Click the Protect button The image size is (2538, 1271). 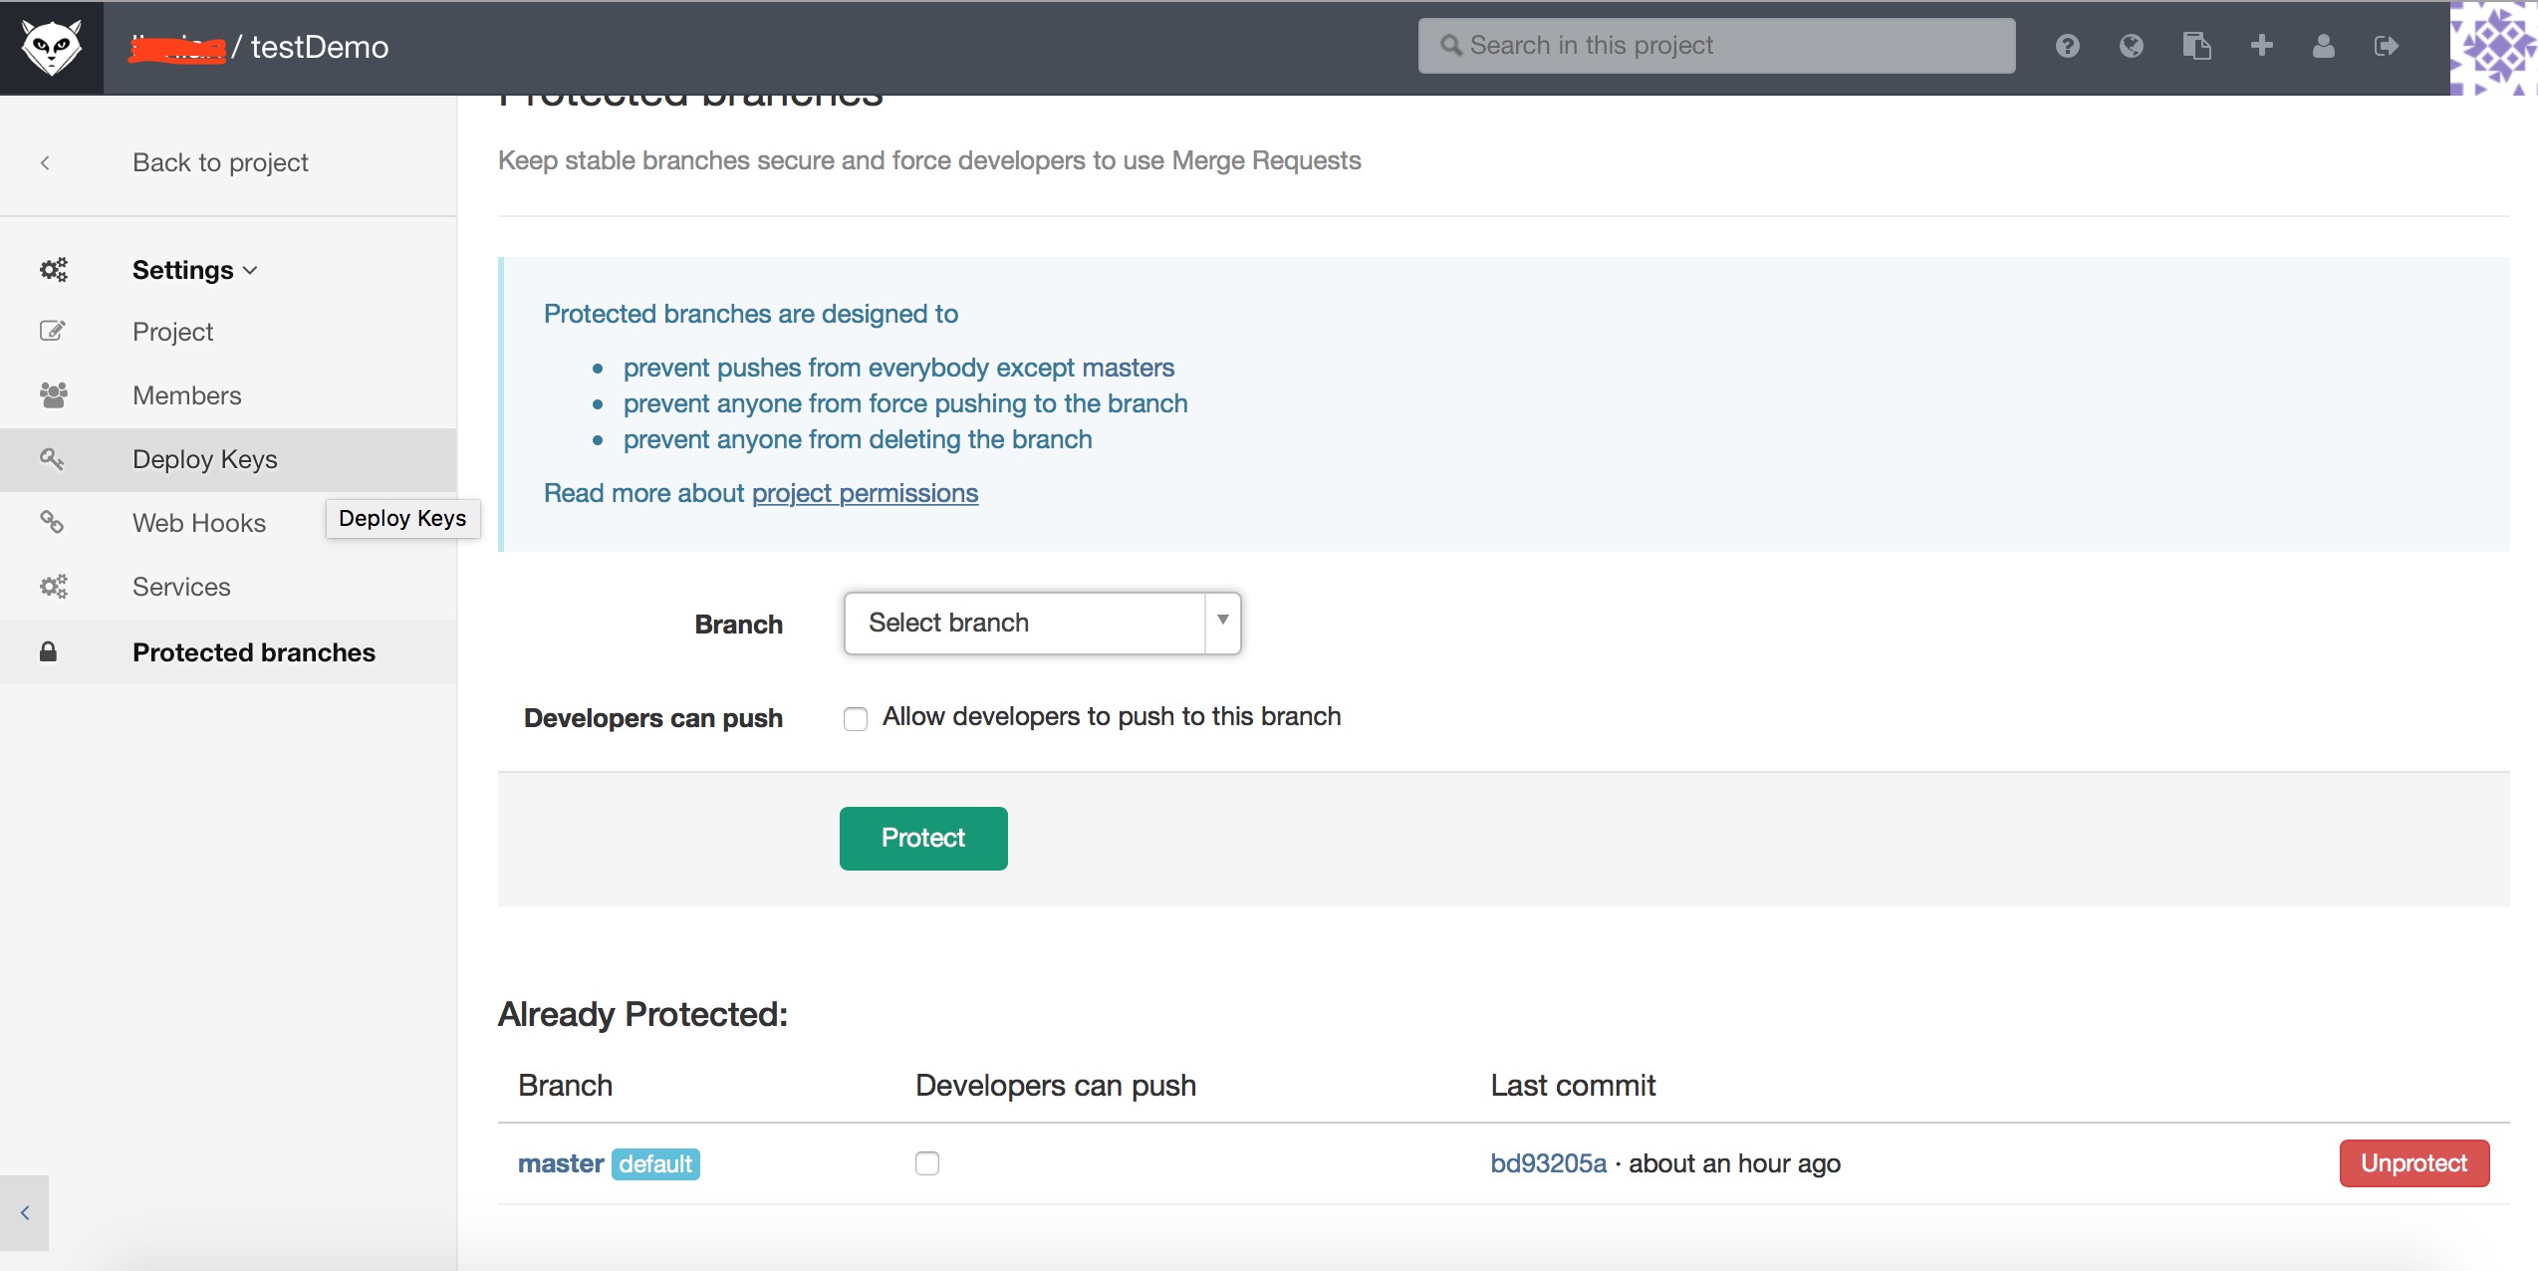[923, 838]
